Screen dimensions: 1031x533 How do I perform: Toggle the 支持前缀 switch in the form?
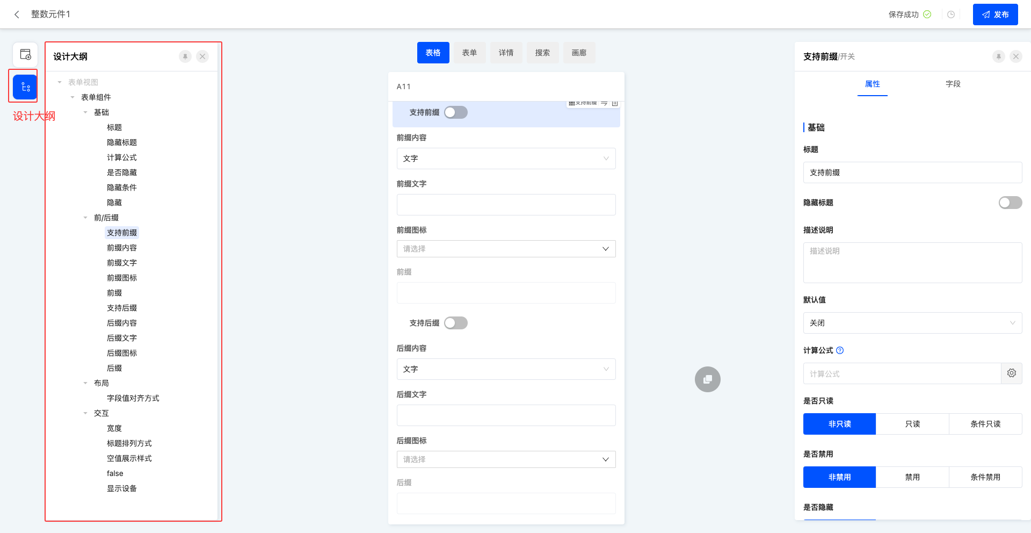coord(456,112)
